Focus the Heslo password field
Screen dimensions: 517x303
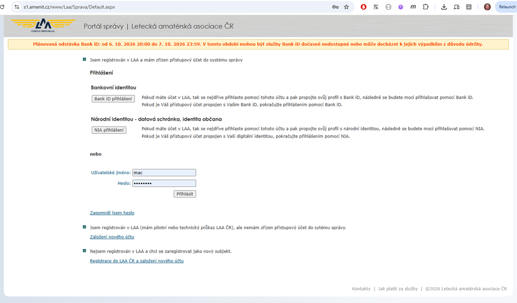[164, 183]
